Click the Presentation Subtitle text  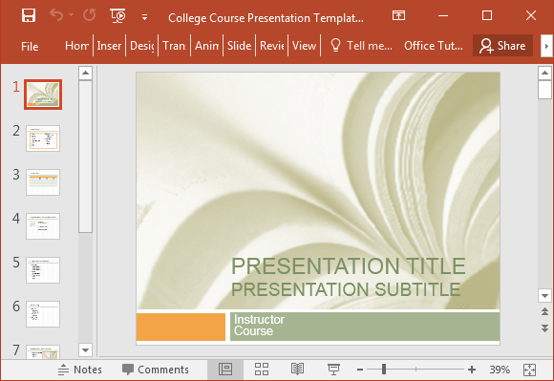(x=346, y=289)
